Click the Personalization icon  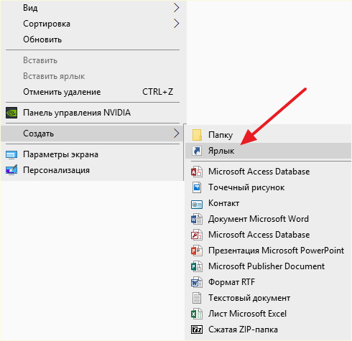click(x=11, y=170)
